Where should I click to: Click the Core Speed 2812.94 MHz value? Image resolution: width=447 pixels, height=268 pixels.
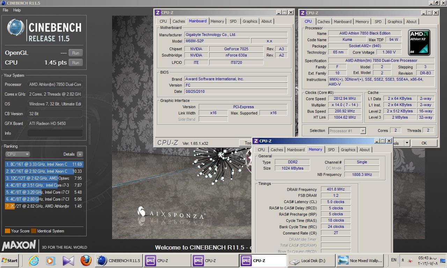pos(345,99)
